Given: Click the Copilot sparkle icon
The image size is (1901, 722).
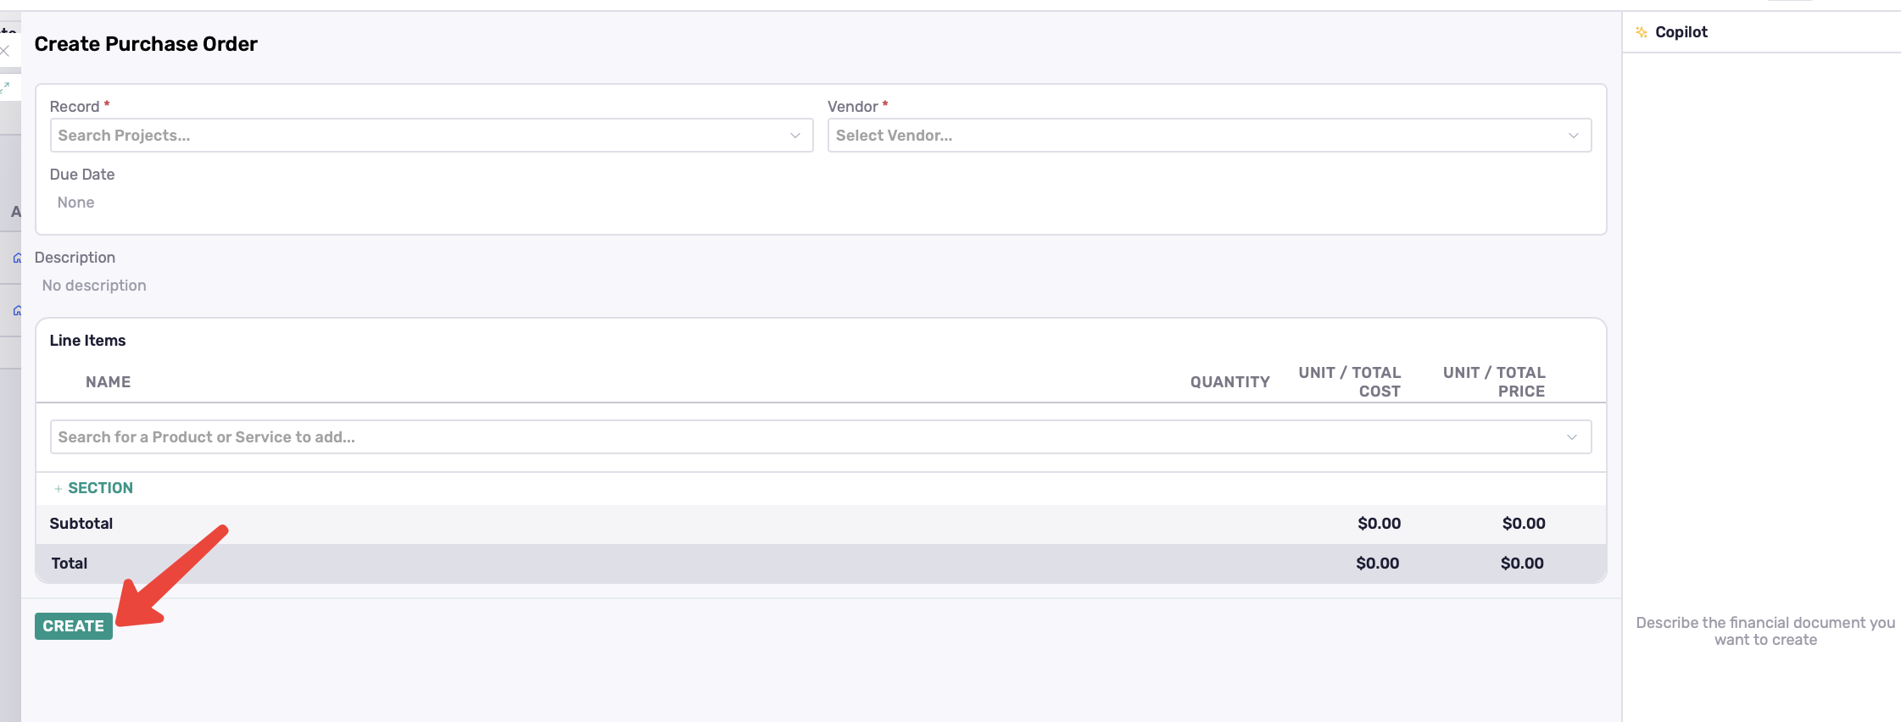Looking at the screenshot, I should point(1642,32).
